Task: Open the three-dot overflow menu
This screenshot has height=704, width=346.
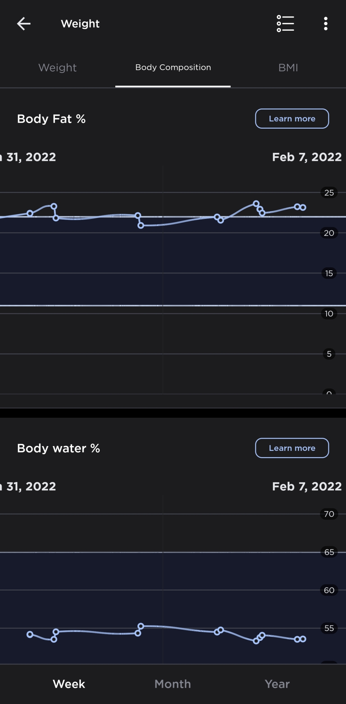Action: (326, 24)
